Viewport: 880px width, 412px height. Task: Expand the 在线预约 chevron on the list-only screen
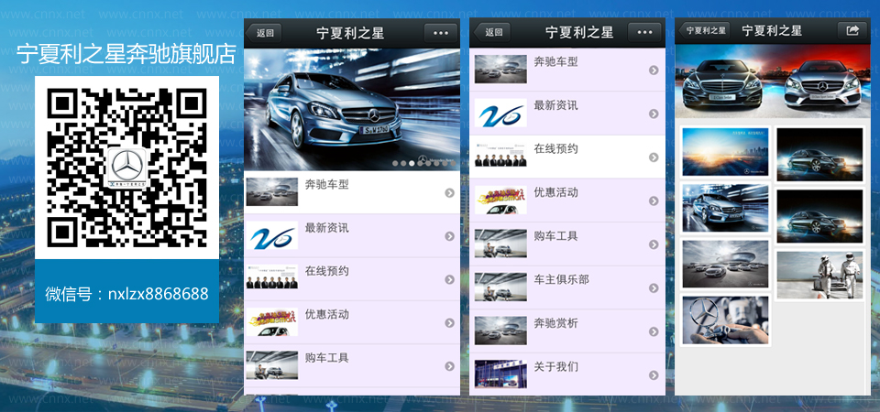654,157
